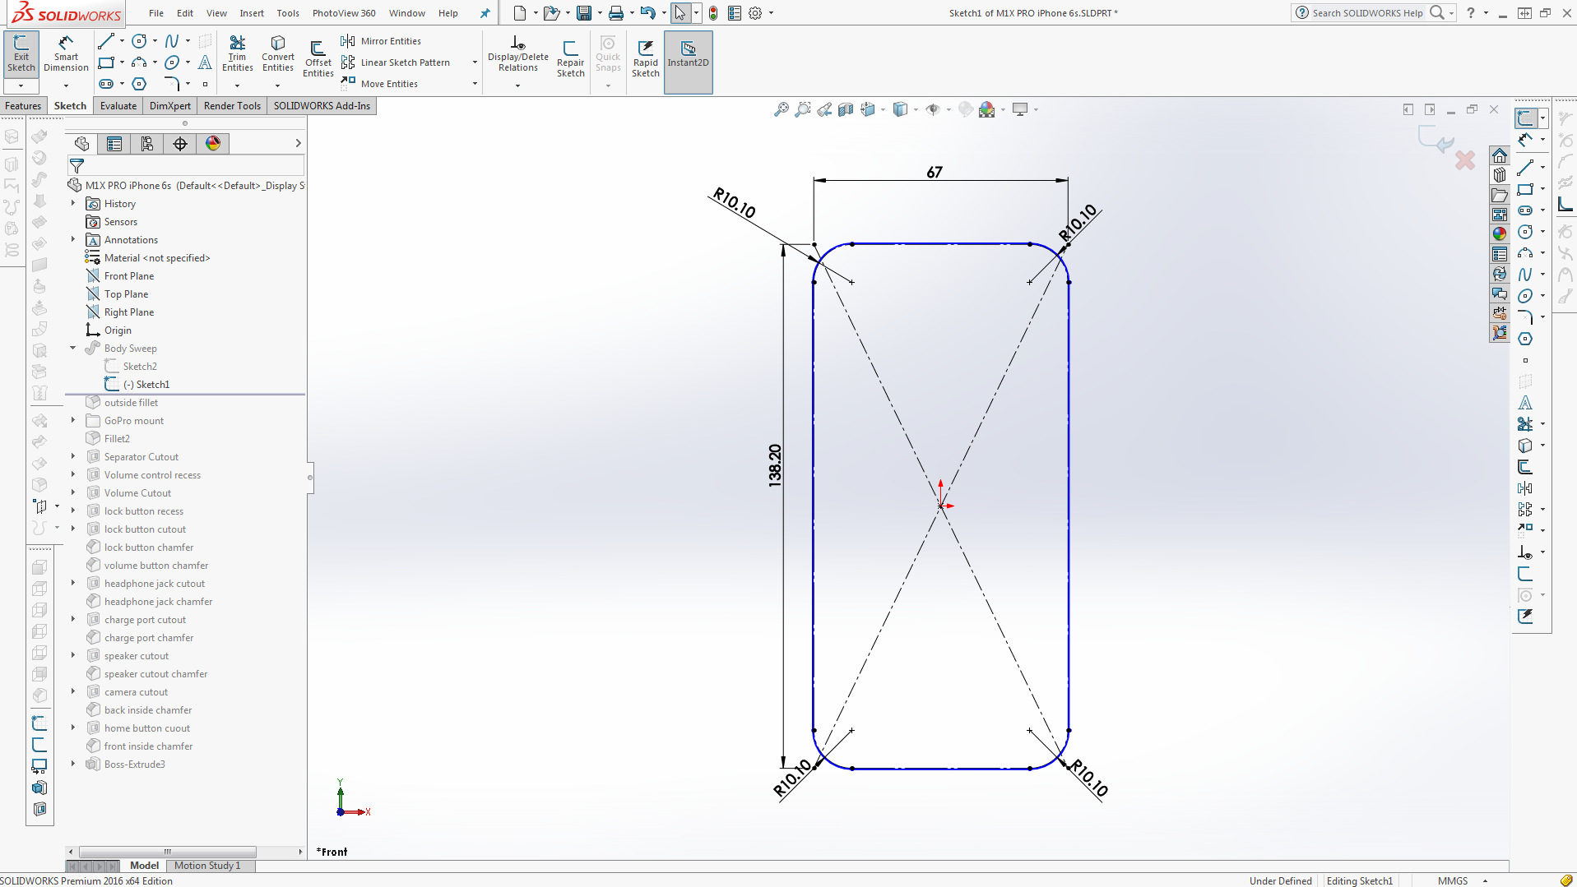The width and height of the screenshot is (1577, 887).
Task: Expand the Boss-Extrude3 feature
Action: (73, 764)
